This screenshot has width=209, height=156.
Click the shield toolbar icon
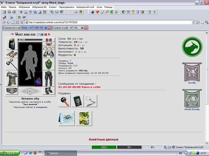tap(138, 12)
